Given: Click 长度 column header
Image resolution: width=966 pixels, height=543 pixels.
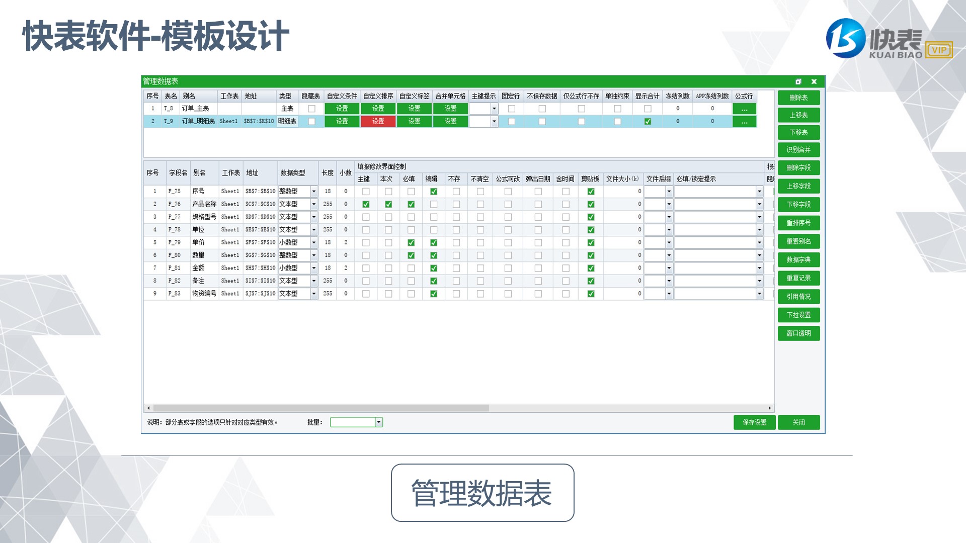Looking at the screenshot, I should 328,173.
